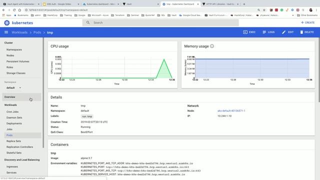
Task: Go to Pods in the breadcrumb
Action: click(x=37, y=32)
